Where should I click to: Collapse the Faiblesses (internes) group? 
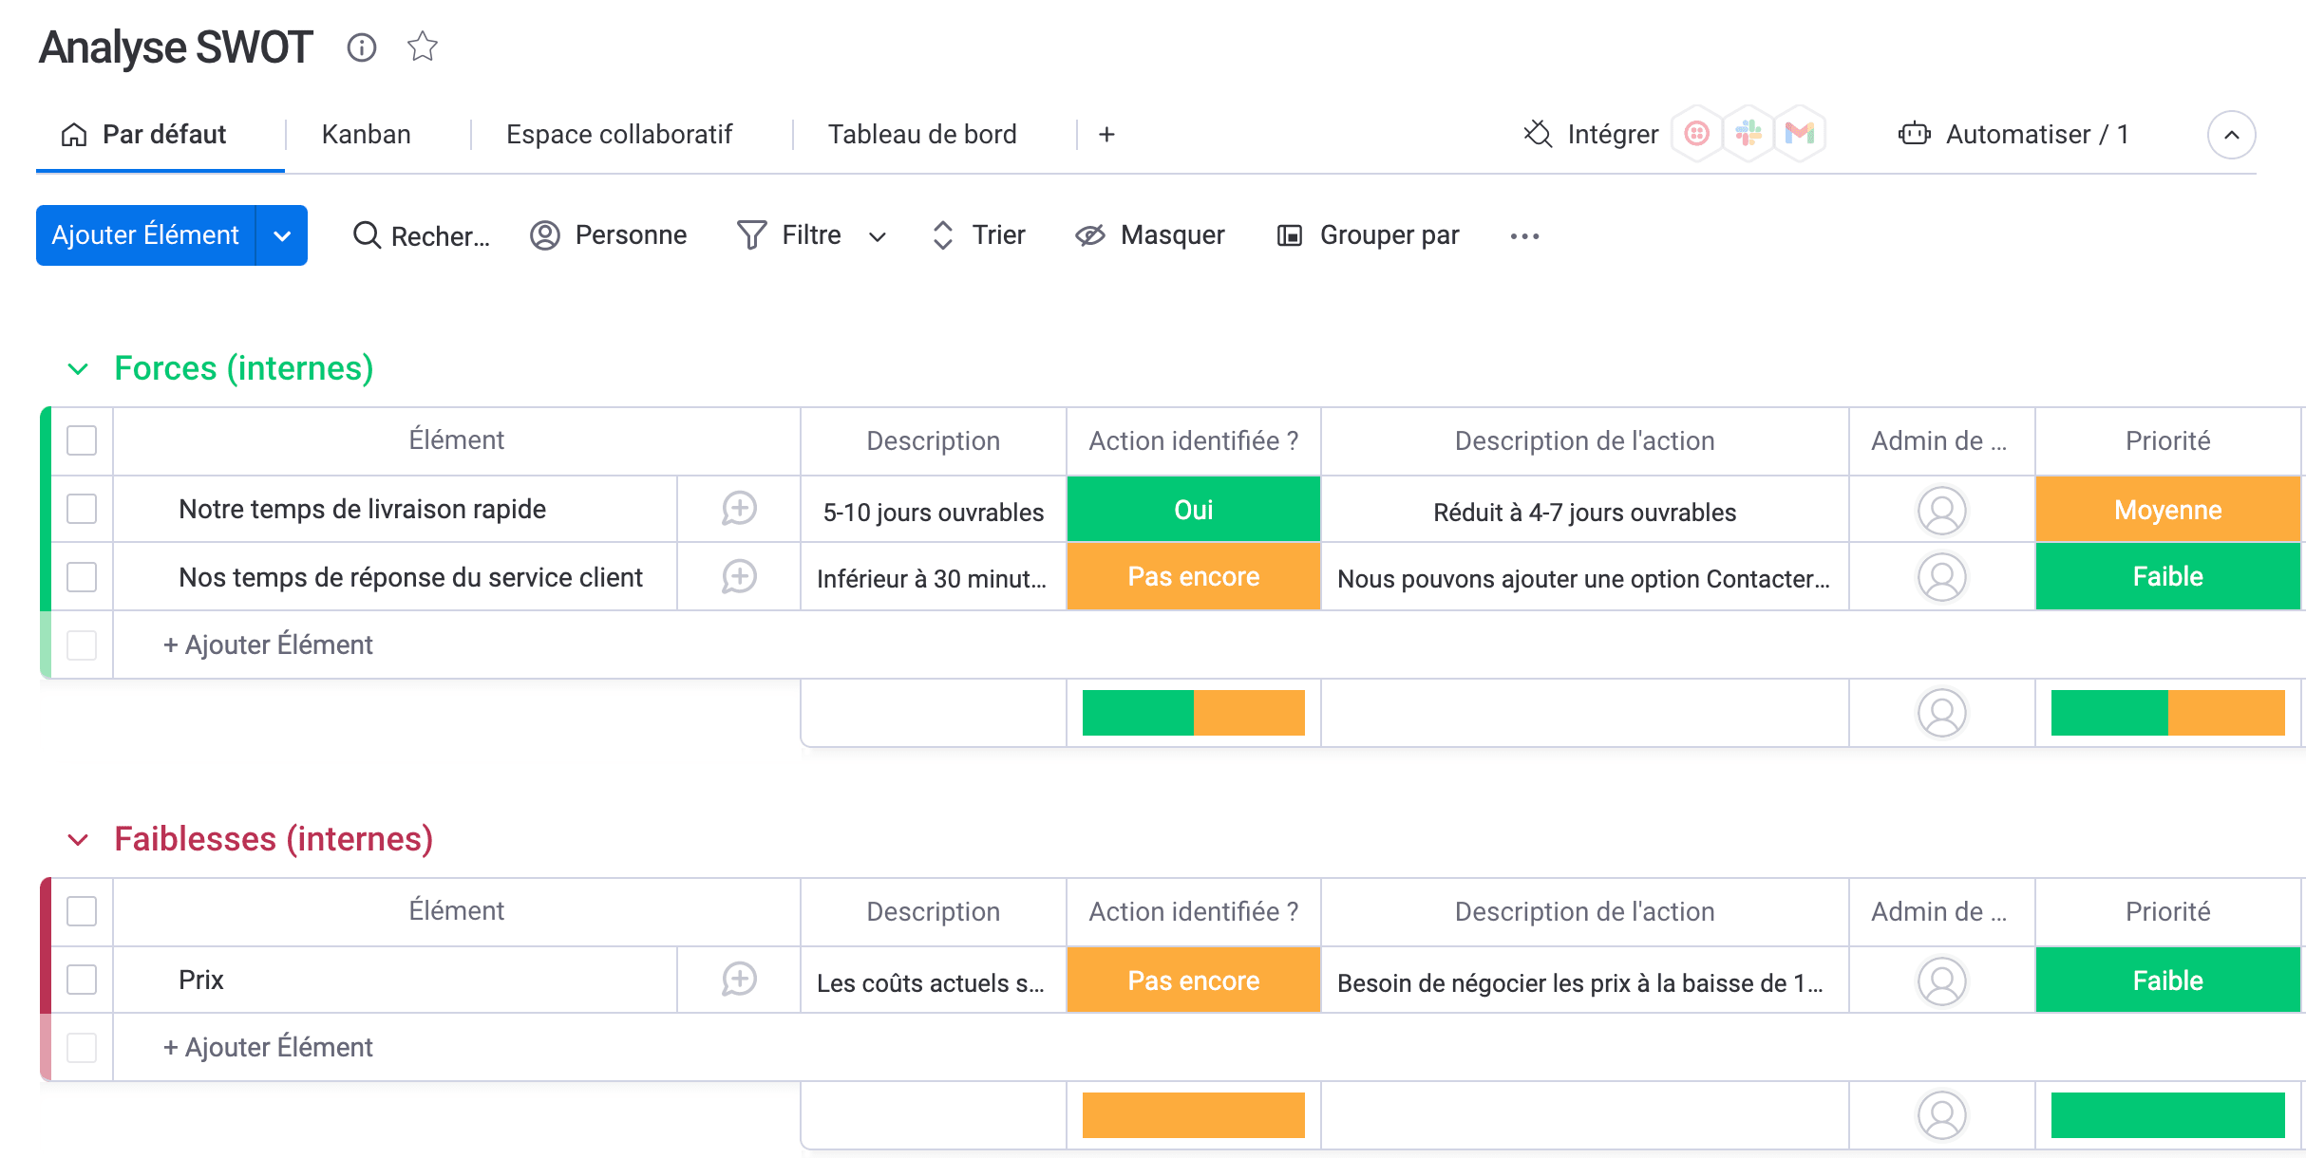tap(78, 840)
